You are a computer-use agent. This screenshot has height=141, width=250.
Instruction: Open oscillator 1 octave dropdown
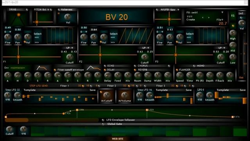[10, 32]
